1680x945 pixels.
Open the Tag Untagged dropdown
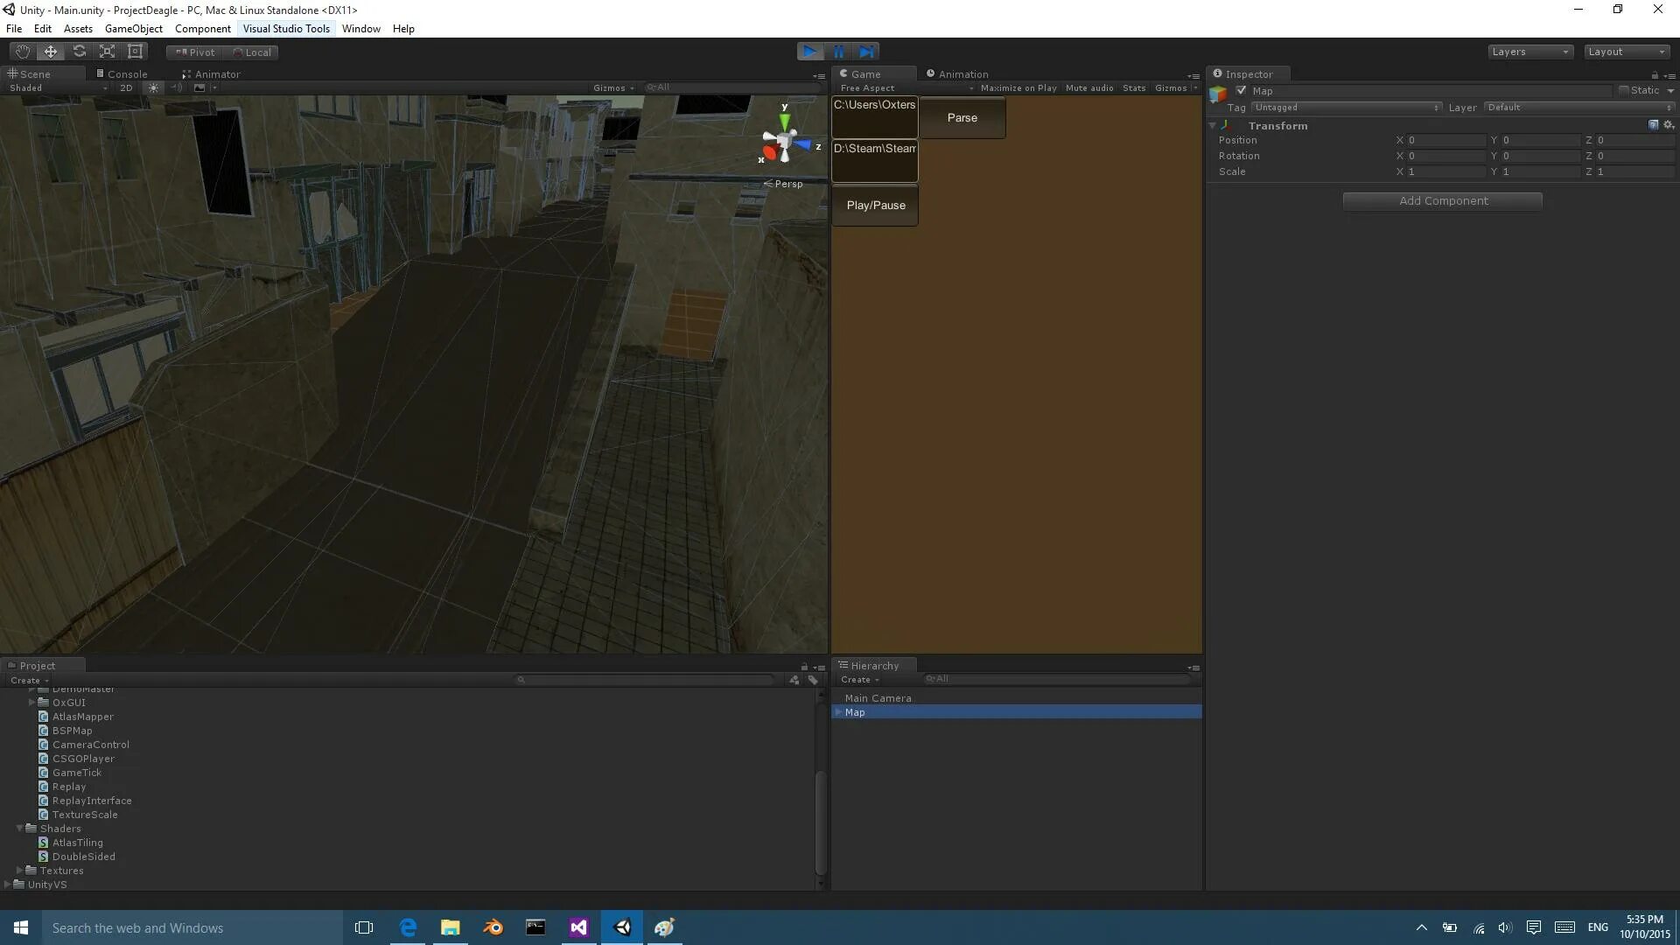click(1346, 108)
